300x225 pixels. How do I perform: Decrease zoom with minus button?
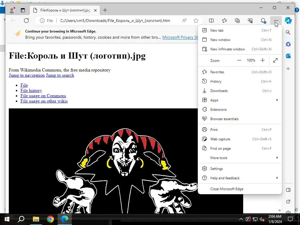coord(239,60)
